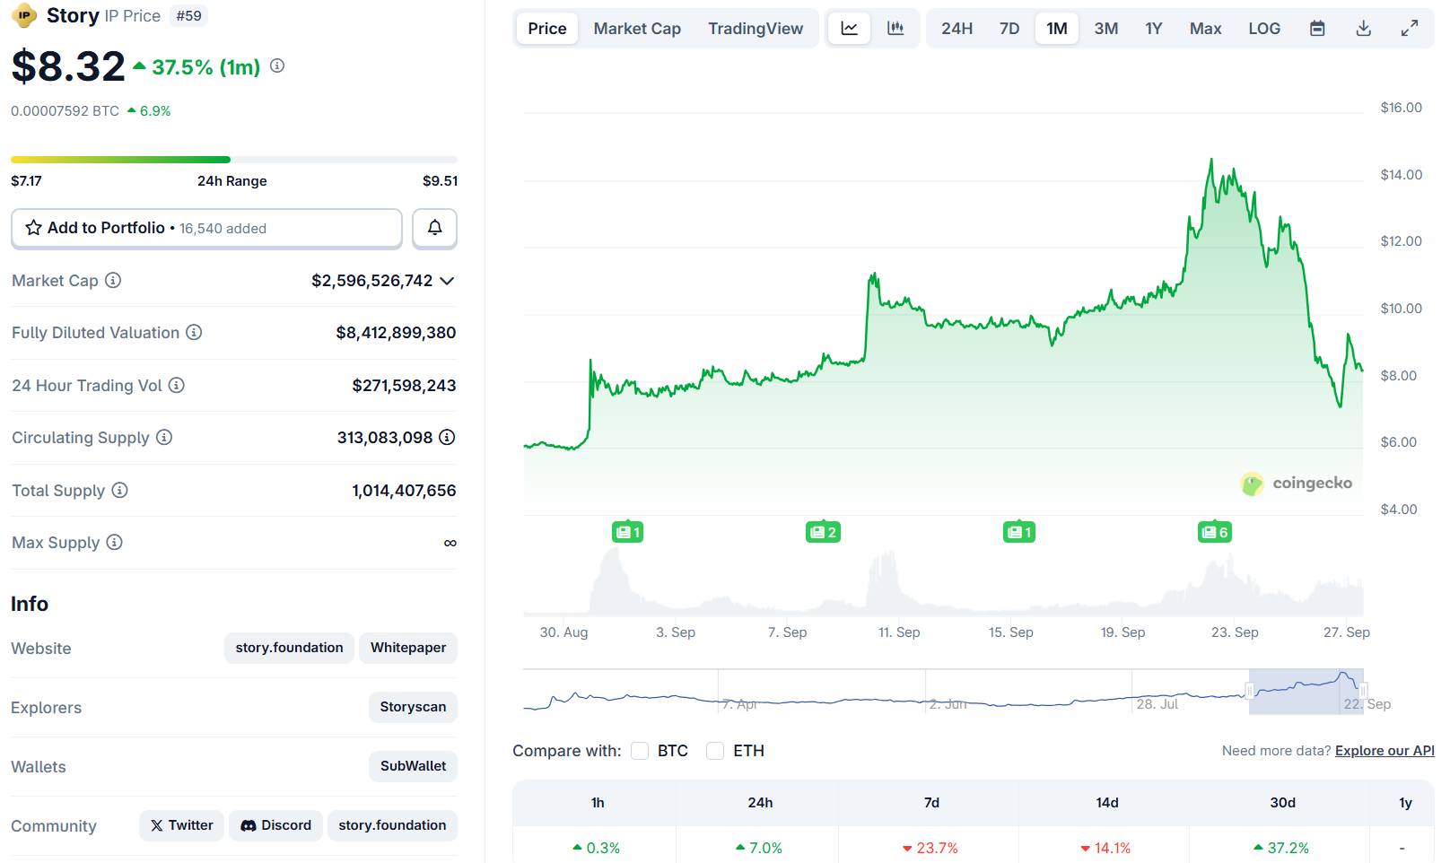
Task: Click the 14.1% 14d change value
Action: (x=1105, y=848)
